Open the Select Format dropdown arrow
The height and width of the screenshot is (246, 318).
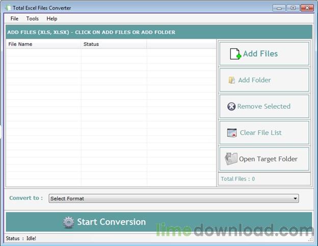pyautogui.click(x=295, y=199)
